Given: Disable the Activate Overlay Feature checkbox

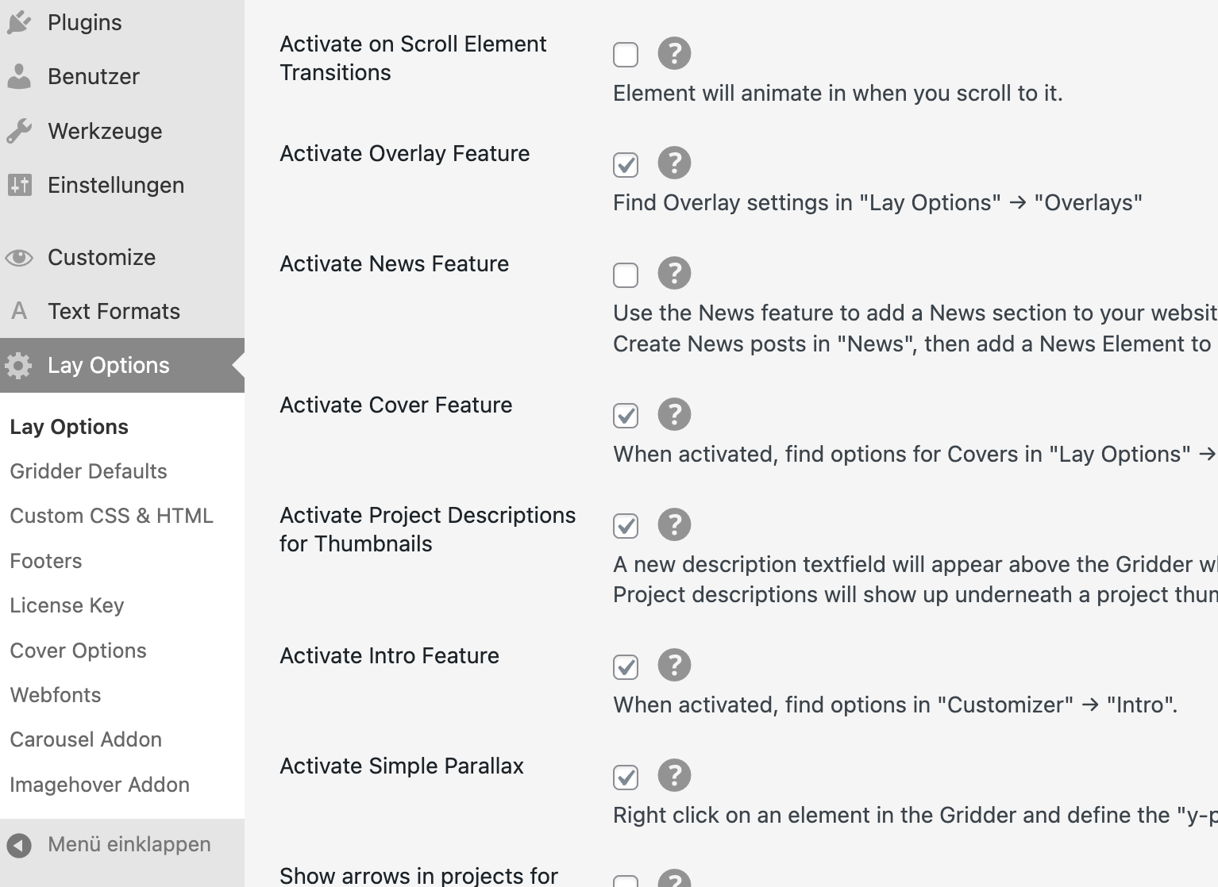Looking at the screenshot, I should pyautogui.click(x=626, y=165).
